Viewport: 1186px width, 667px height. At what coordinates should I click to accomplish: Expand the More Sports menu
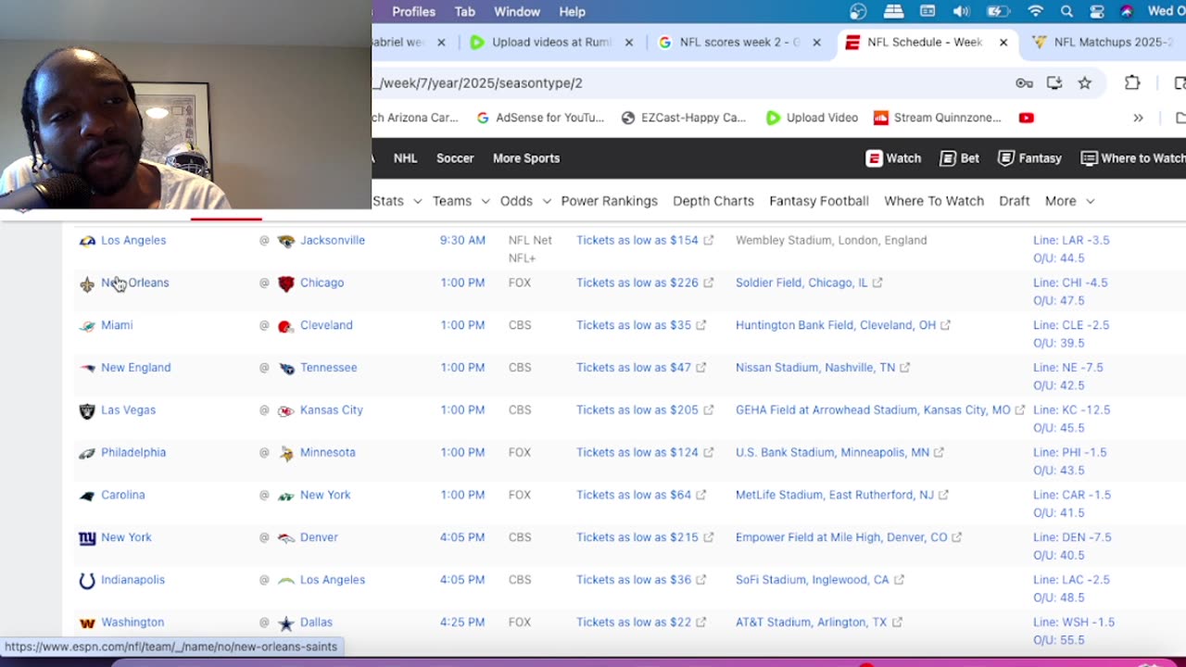click(x=526, y=158)
